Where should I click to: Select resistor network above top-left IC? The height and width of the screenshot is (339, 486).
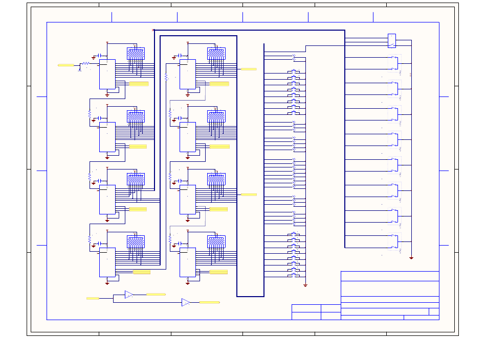coord(136,54)
